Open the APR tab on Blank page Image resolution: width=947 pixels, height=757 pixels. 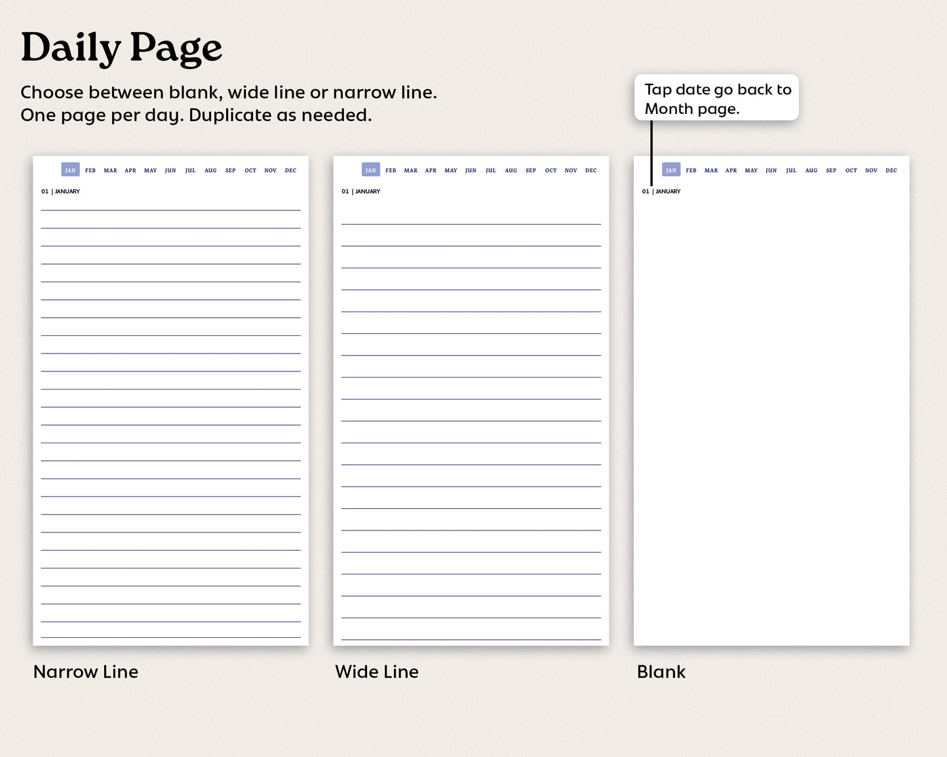[731, 170]
